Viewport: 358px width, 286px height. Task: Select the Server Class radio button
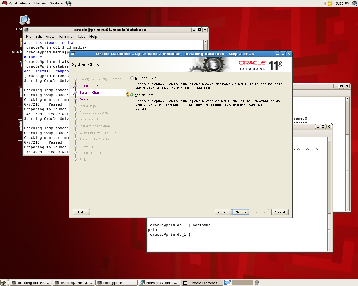point(132,95)
